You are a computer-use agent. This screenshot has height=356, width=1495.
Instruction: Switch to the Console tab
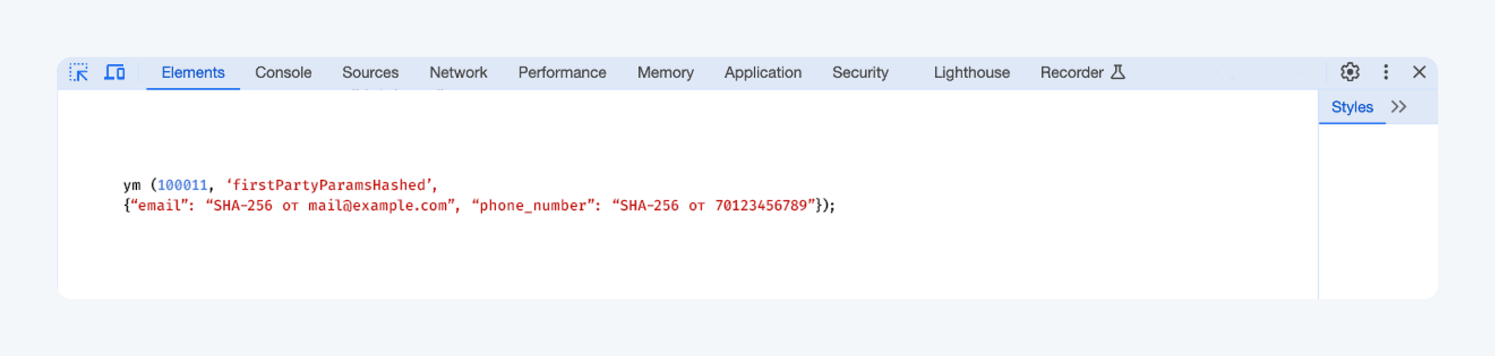[283, 72]
